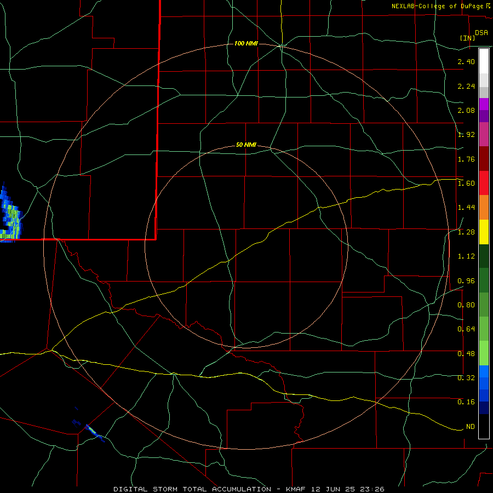The image size is (493, 493).
Task: Pick the white swatch atop the legend
Action: click(x=484, y=61)
